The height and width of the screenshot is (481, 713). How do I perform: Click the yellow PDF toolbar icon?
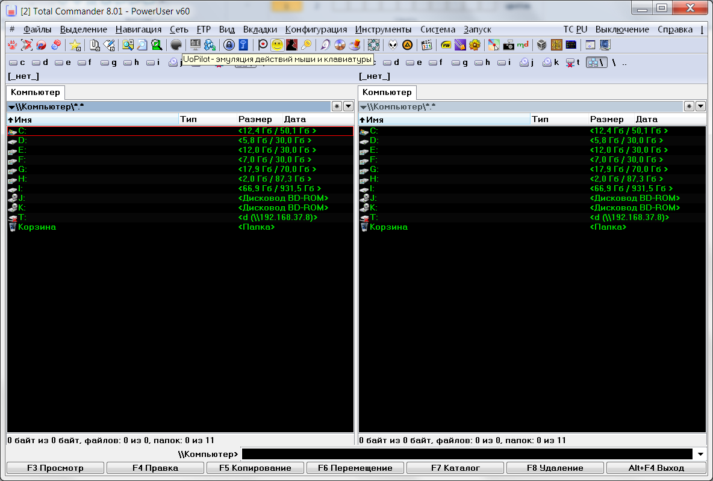(x=446, y=44)
